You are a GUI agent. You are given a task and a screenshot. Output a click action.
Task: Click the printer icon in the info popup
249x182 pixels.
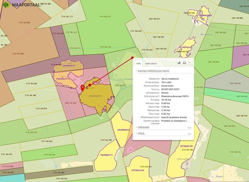point(184,63)
